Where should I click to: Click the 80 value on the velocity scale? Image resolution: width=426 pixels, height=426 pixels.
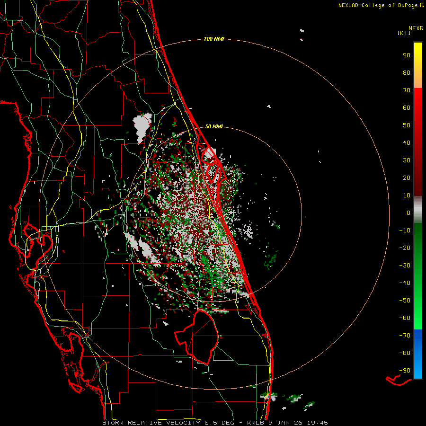(x=407, y=73)
